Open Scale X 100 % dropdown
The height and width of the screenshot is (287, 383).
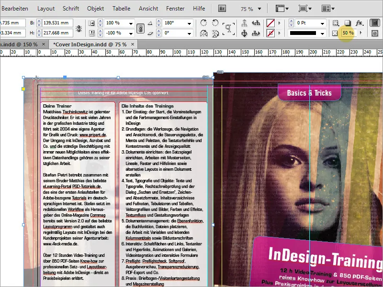tap(131, 23)
